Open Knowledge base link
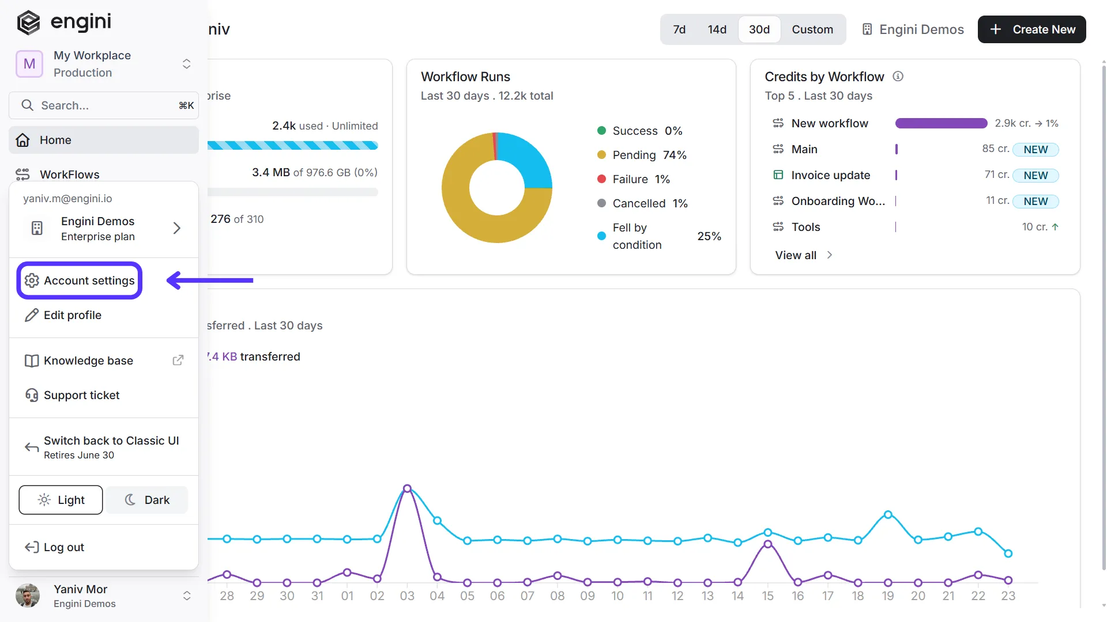Image resolution: width=1107 pixels, height=622 pixels. [104, 361]
